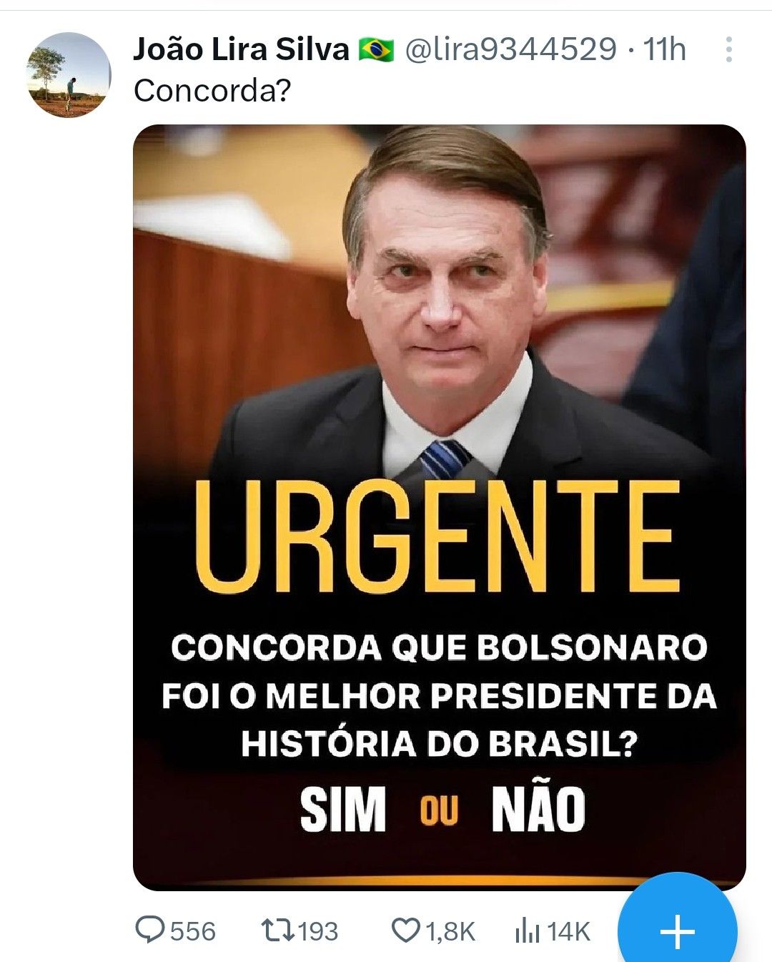Tap the SIM word in the image

(343, 809)
